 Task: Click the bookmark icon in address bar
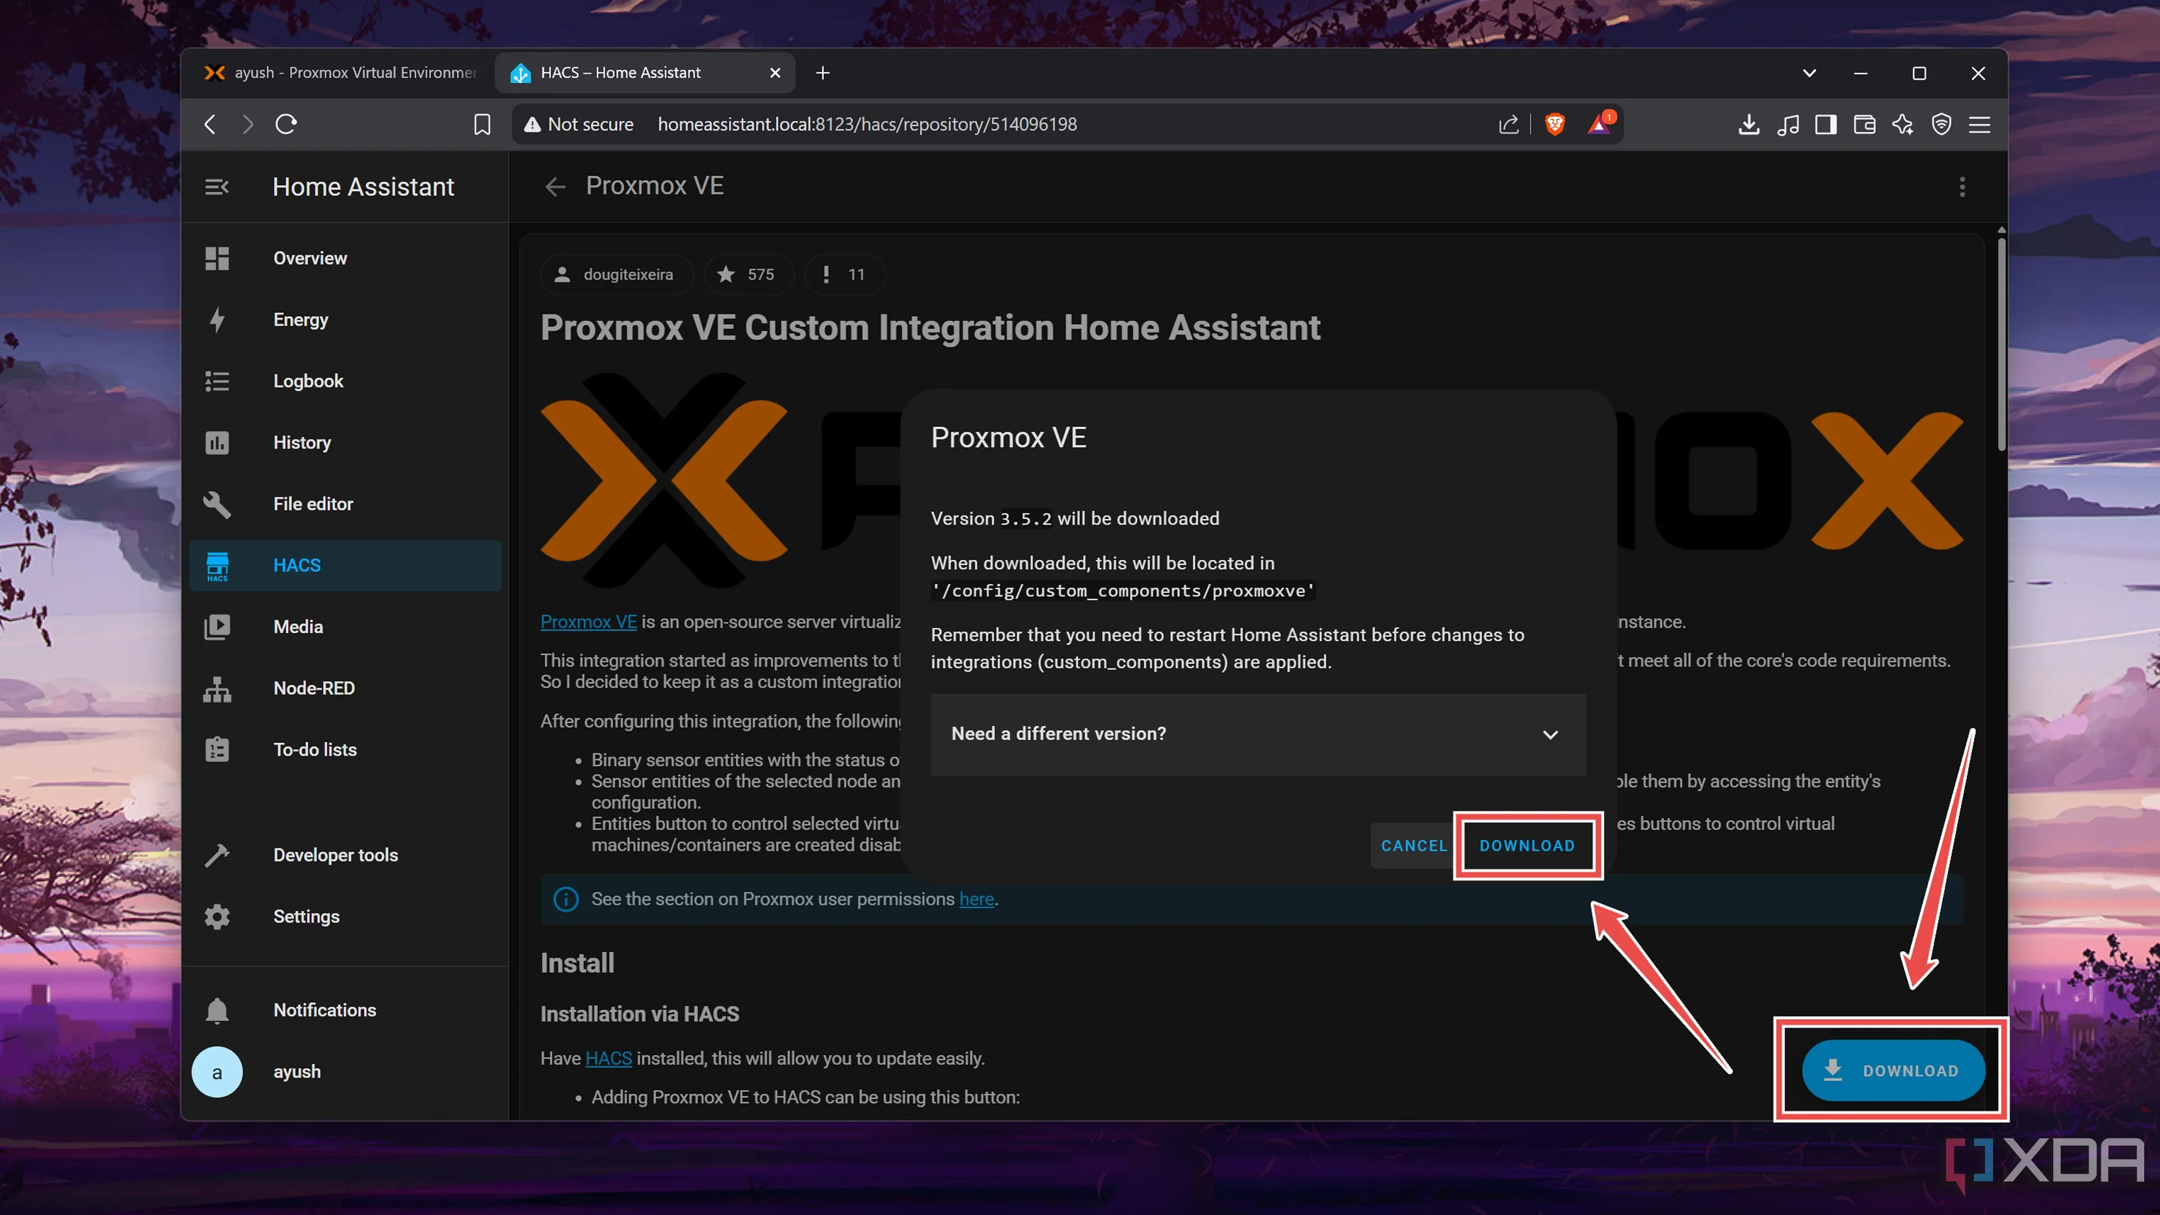[x=482, y=124]
